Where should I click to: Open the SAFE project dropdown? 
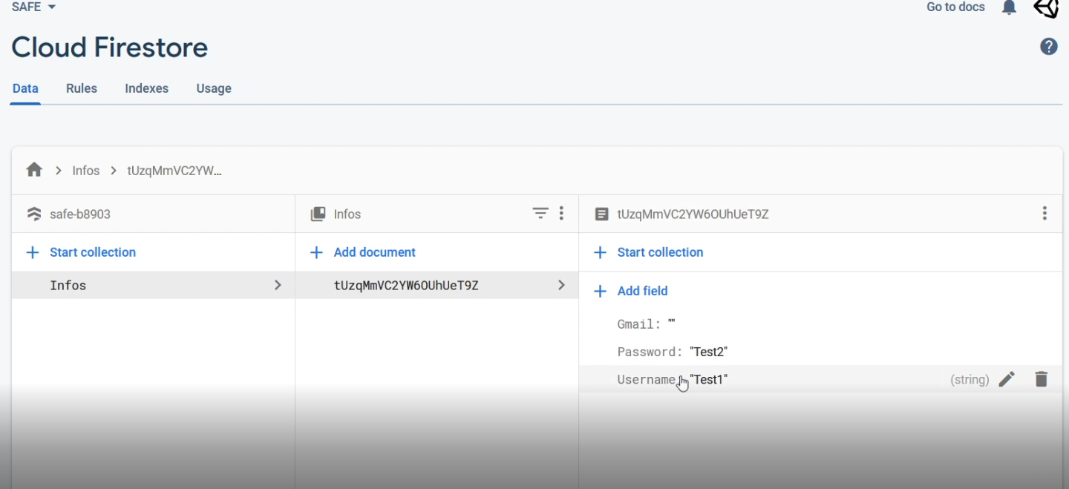(x=34, y=7)
